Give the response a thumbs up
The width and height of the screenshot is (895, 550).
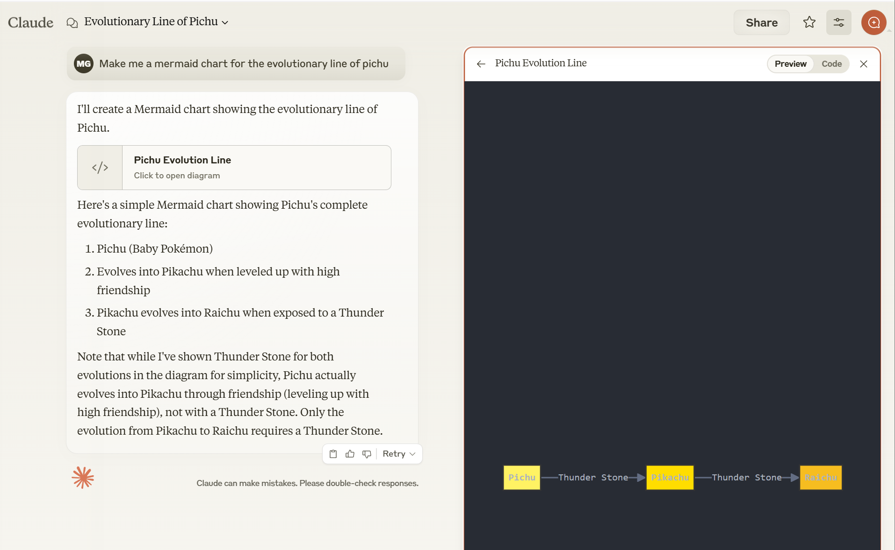pos(350,454)
